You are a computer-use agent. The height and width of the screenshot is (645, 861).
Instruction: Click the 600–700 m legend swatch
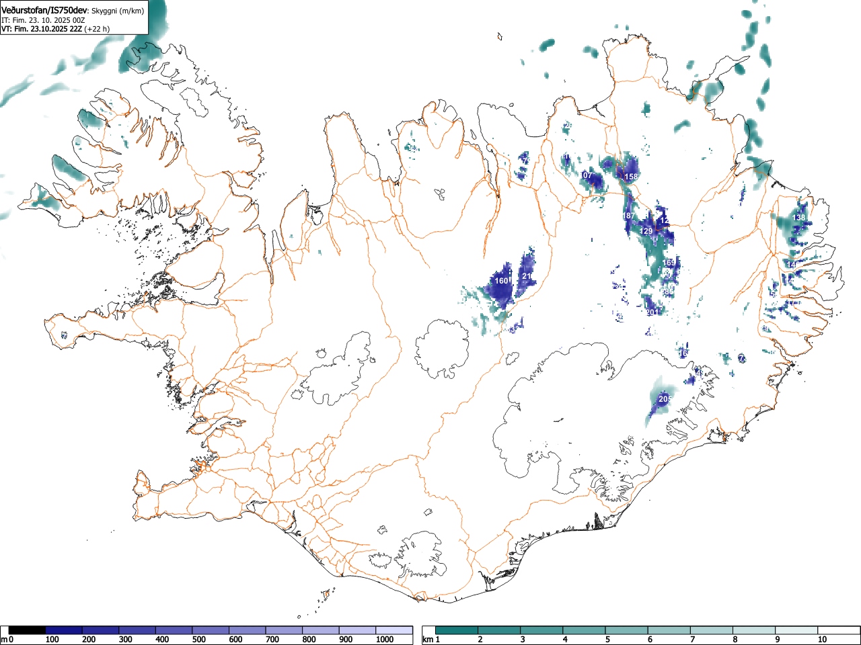coord(248,630)
